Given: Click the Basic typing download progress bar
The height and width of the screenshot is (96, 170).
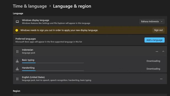Looking at the screenshot, I should pyautogui.click(x=53, y=63).
